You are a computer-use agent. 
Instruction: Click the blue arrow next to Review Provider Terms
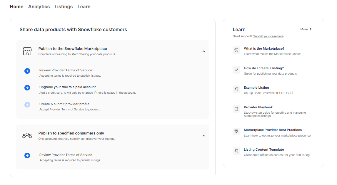[x=27, y=71]
